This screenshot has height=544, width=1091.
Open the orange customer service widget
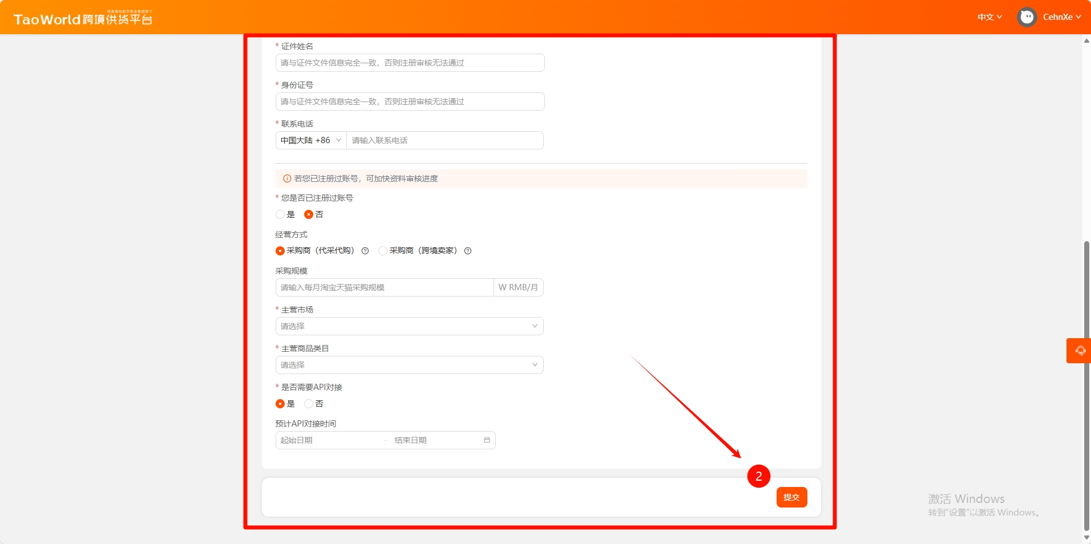click(1079, 351)
